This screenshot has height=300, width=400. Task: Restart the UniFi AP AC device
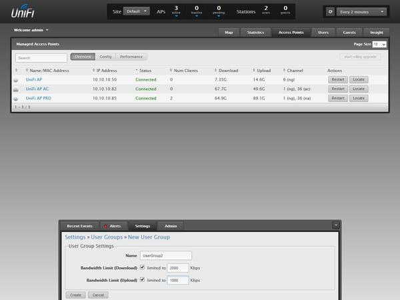tap(338, 89)
